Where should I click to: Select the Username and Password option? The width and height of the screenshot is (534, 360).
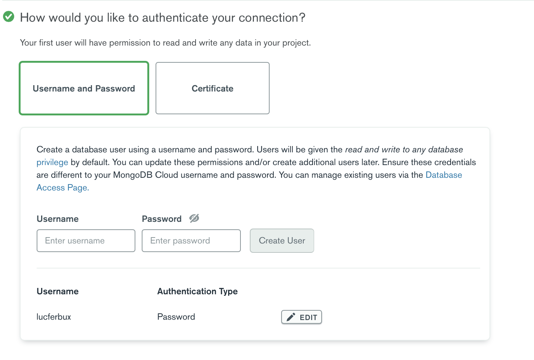pos(84,89)
